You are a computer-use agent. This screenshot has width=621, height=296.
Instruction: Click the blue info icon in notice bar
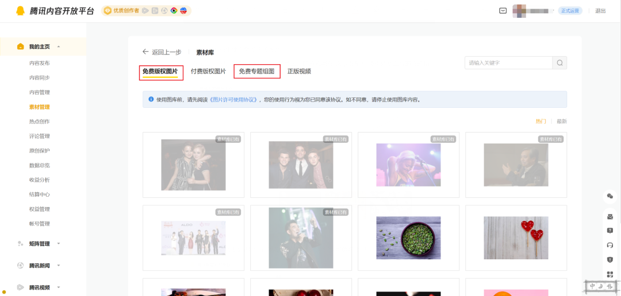pos(151,99)
